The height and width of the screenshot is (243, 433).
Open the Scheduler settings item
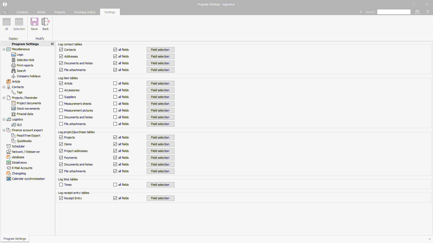[18, 146]
